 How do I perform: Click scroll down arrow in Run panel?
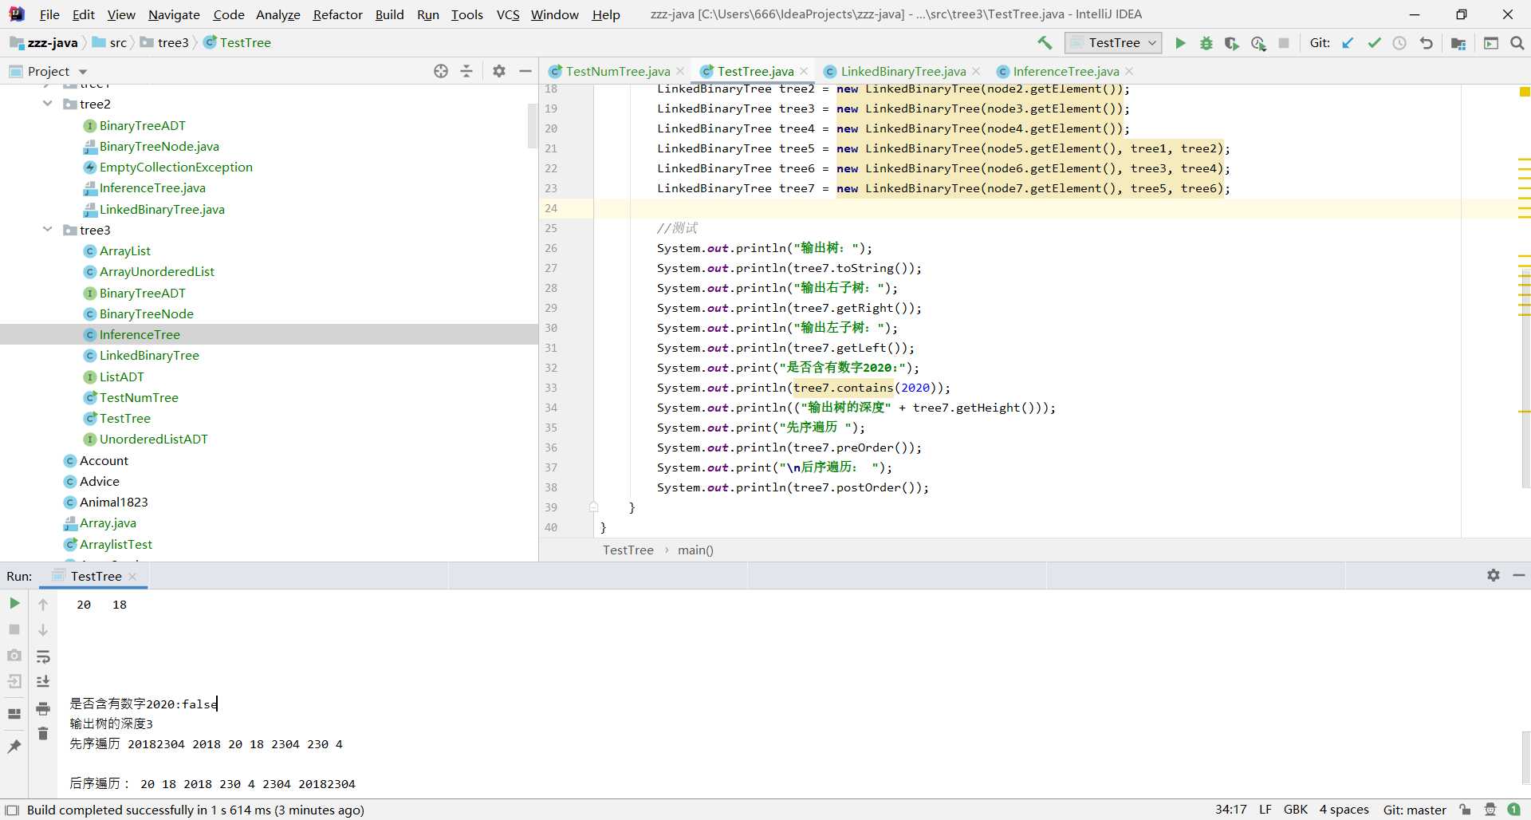click(x=43, y=630)
